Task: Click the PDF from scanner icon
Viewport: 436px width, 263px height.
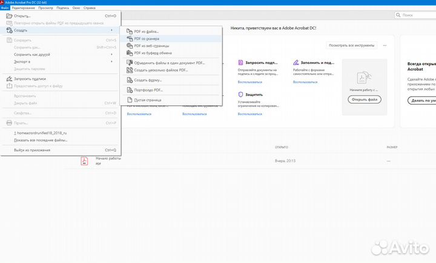Action: click(x=128, y=38)
